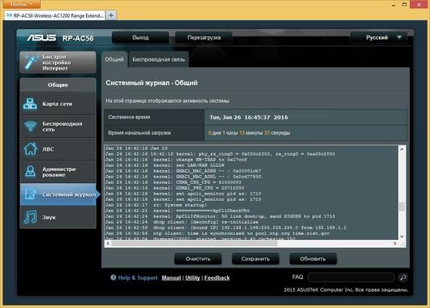This screenshot has width=430, height=308.
Task: Click the Help & Support text link
Action: click(138, 278)
